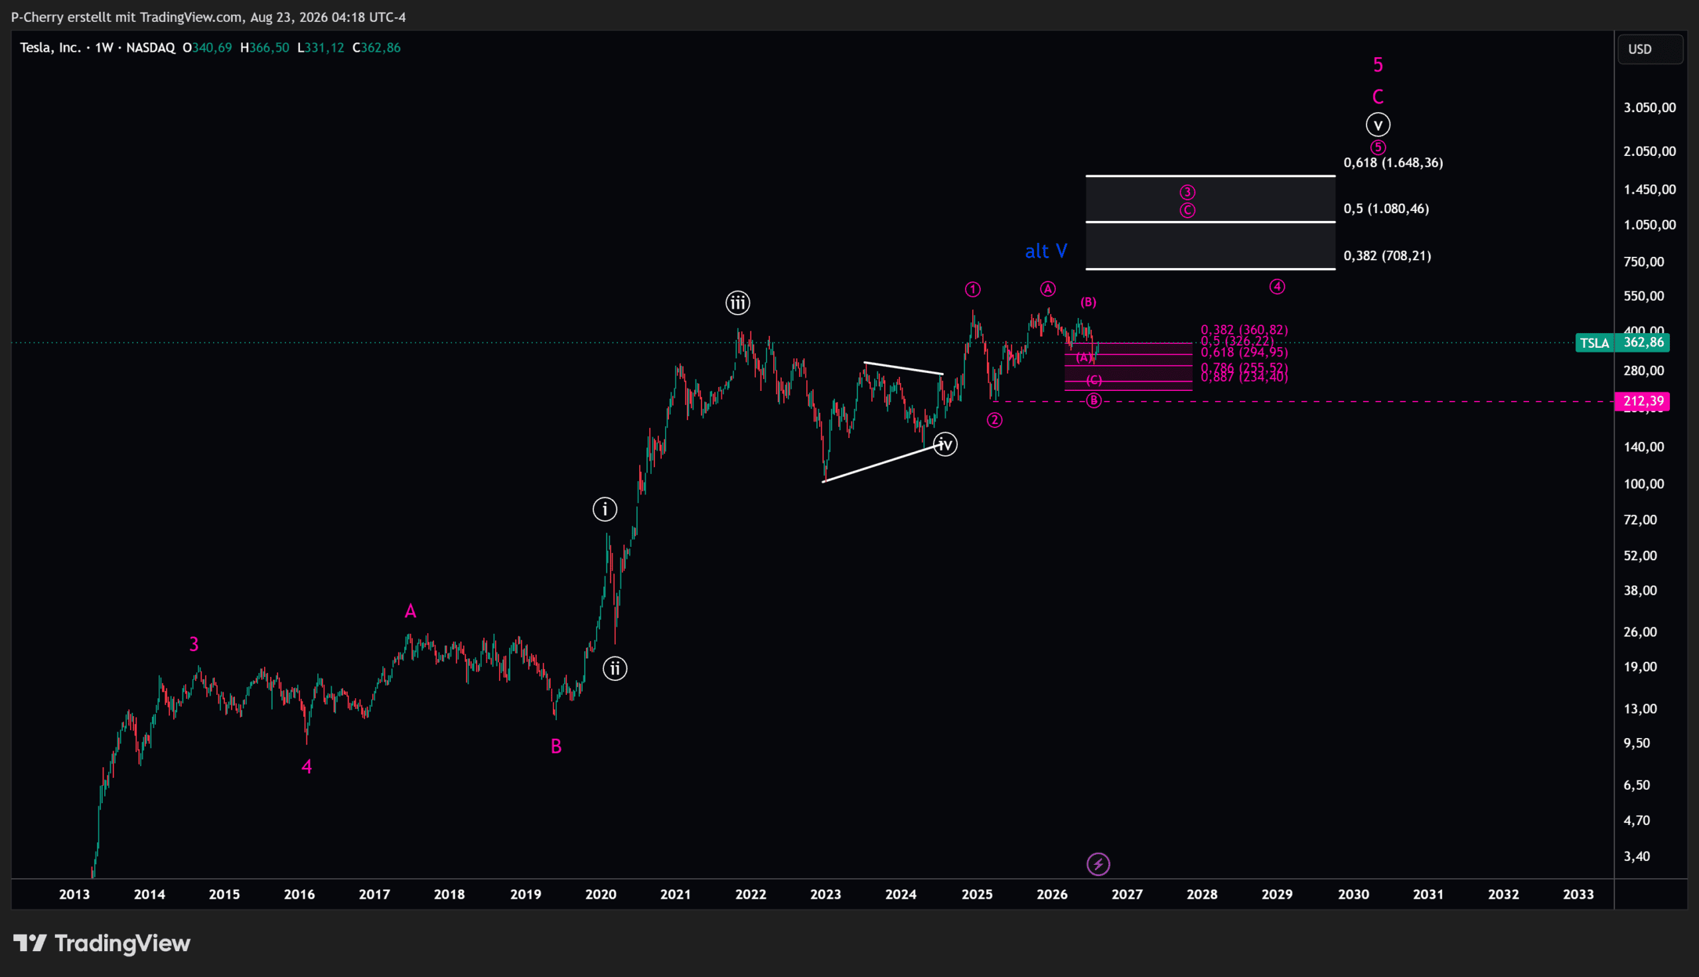
Task: Select the circled wave i label
Action: (605, 509)
